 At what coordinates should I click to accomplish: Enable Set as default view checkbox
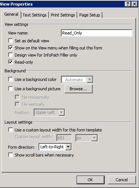pos(10,40)
